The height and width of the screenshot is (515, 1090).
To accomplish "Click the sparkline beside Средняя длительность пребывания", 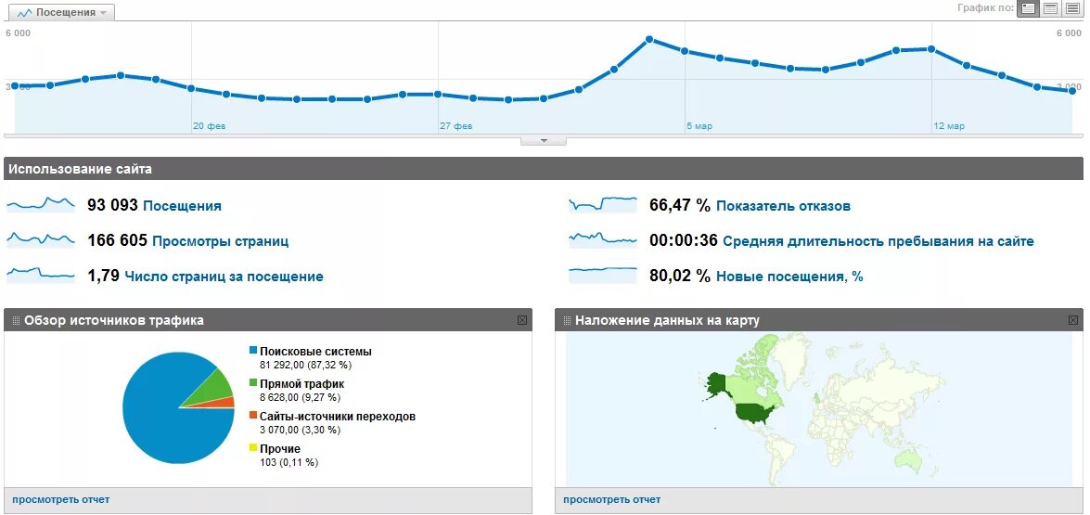I will click(x=603, y=239).
